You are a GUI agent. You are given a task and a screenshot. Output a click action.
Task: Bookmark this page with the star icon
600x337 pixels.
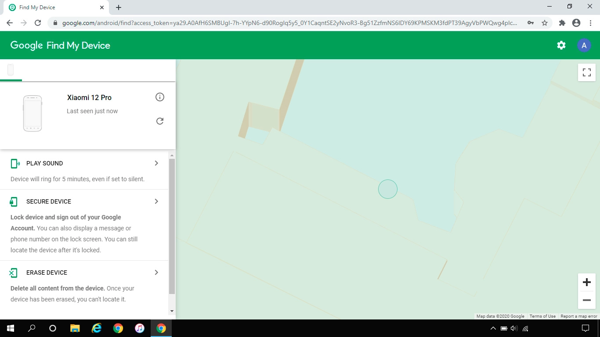point(545,23)
